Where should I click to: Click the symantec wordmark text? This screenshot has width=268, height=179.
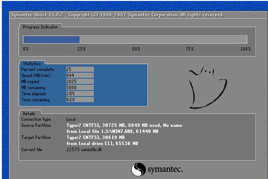pos(165,169)
